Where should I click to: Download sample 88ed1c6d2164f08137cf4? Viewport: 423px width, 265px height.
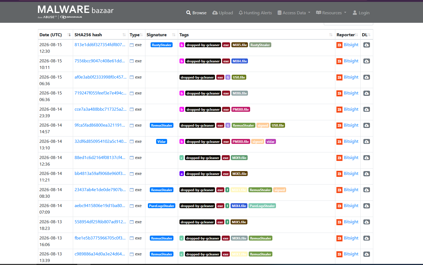(366, 158)
